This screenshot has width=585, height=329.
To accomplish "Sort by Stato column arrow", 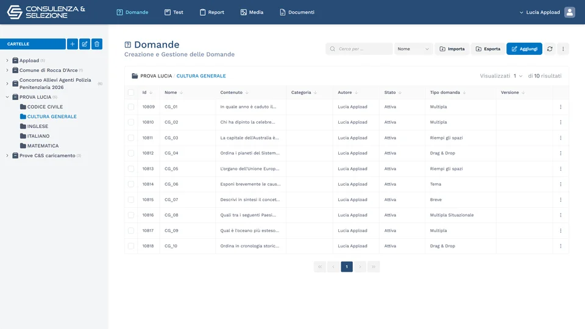I will [x=400, y=93].
